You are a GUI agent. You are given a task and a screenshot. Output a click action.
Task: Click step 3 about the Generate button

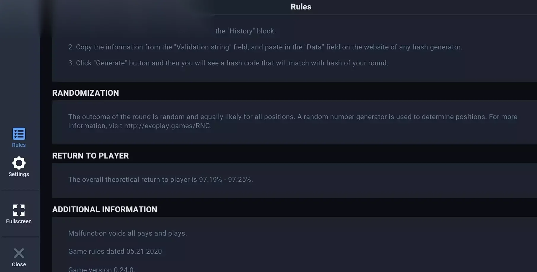tap(228, 63)
